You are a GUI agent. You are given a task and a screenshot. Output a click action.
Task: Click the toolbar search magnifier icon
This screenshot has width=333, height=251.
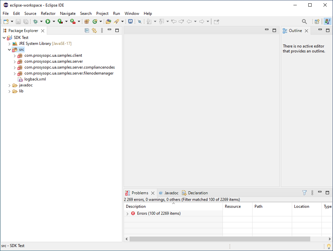[304, 21]
